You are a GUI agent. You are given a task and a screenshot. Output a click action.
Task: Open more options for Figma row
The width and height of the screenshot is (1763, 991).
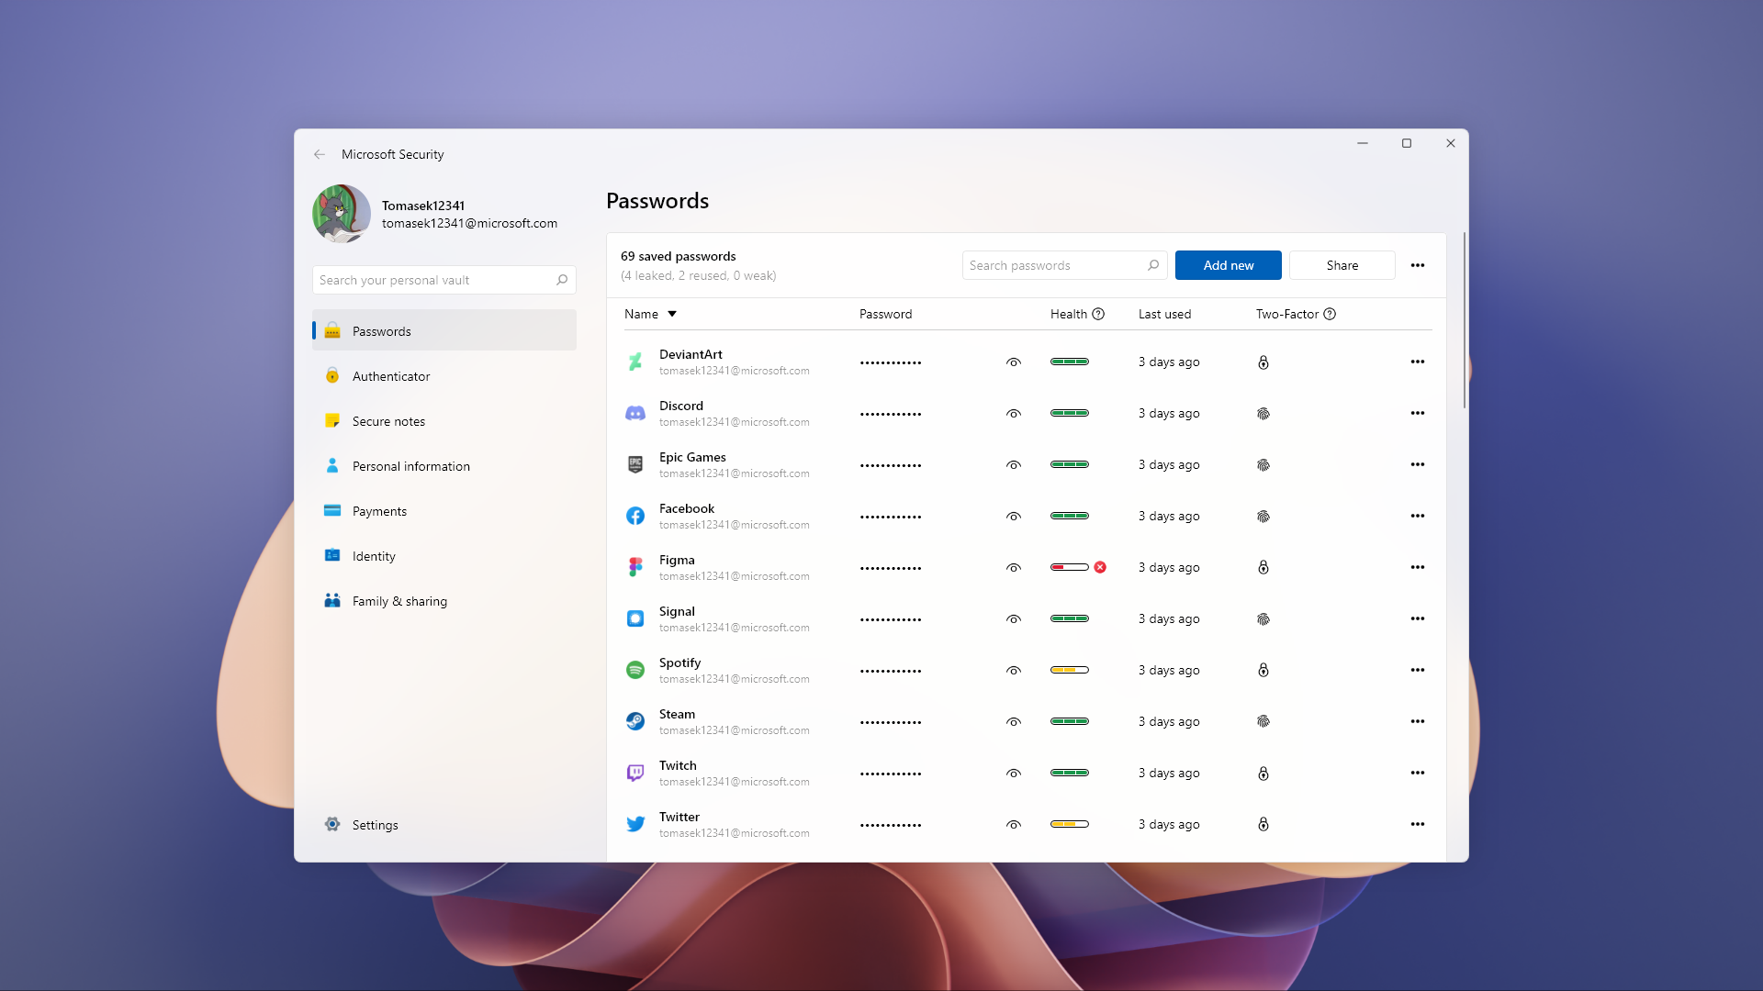[x=1418, y=567]
